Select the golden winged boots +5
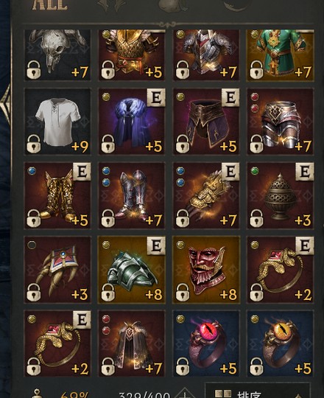This screenshot has height=398, width=324. tap(57, 195)
